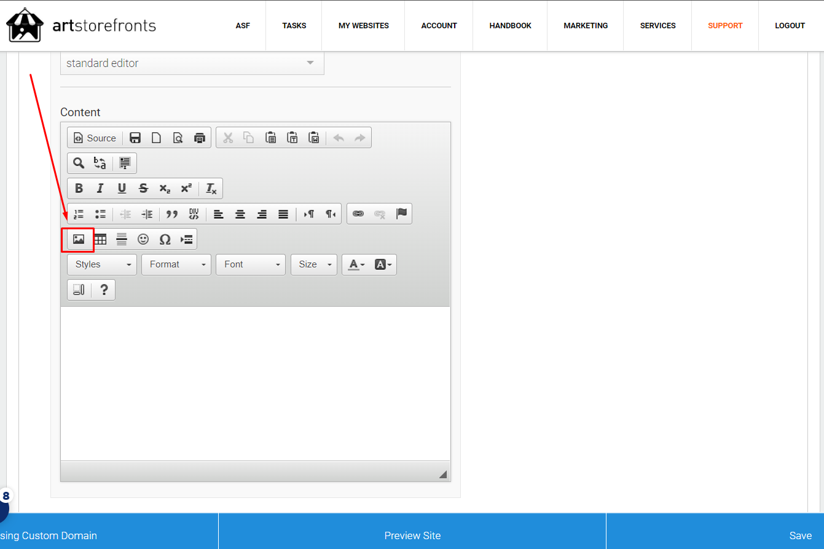
Task: Click the insert Link icon
Action: pos(358,213)
